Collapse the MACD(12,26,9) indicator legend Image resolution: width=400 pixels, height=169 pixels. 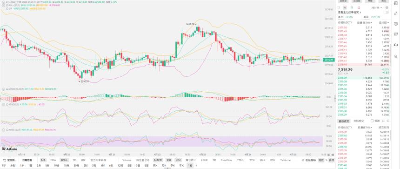pos(3,88)
